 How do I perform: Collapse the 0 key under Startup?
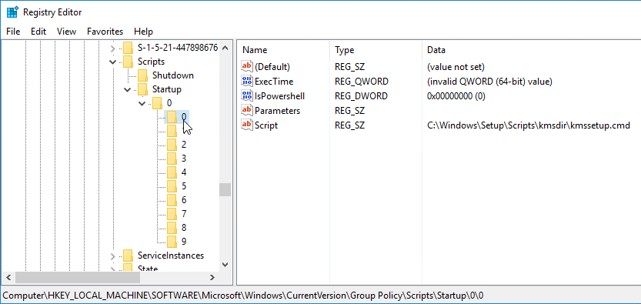point(142,103)
